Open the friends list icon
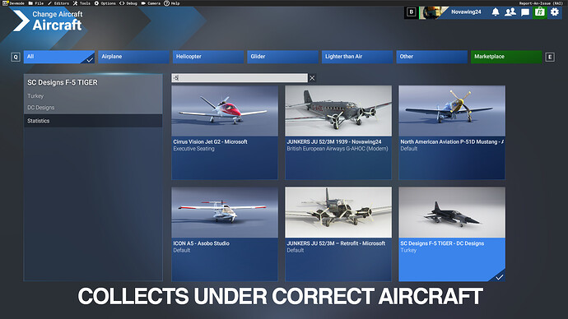 tap(510, 12)
